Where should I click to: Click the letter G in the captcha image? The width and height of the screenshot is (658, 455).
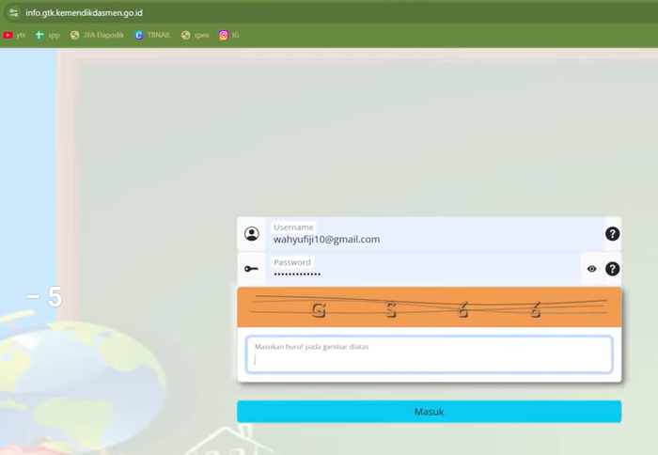coord(319,309)
